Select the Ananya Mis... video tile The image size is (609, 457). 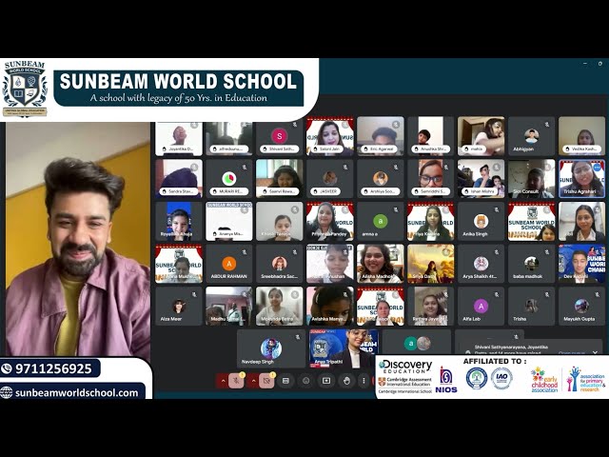click(x=228, y=221)
